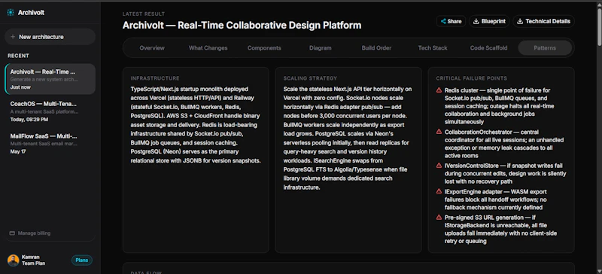The height and width of the screenshot is (274, 602).
Task: Click the download icon beside Technical Details
Action: coord(520,22)
